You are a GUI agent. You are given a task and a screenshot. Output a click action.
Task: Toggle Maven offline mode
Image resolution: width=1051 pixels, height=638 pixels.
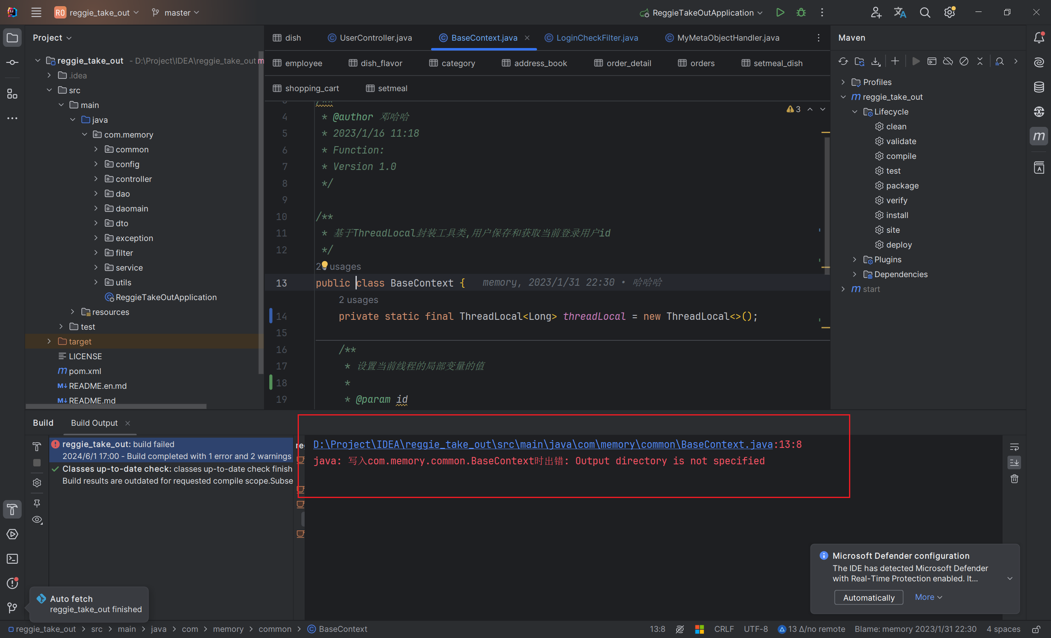[x=948, y=62]
